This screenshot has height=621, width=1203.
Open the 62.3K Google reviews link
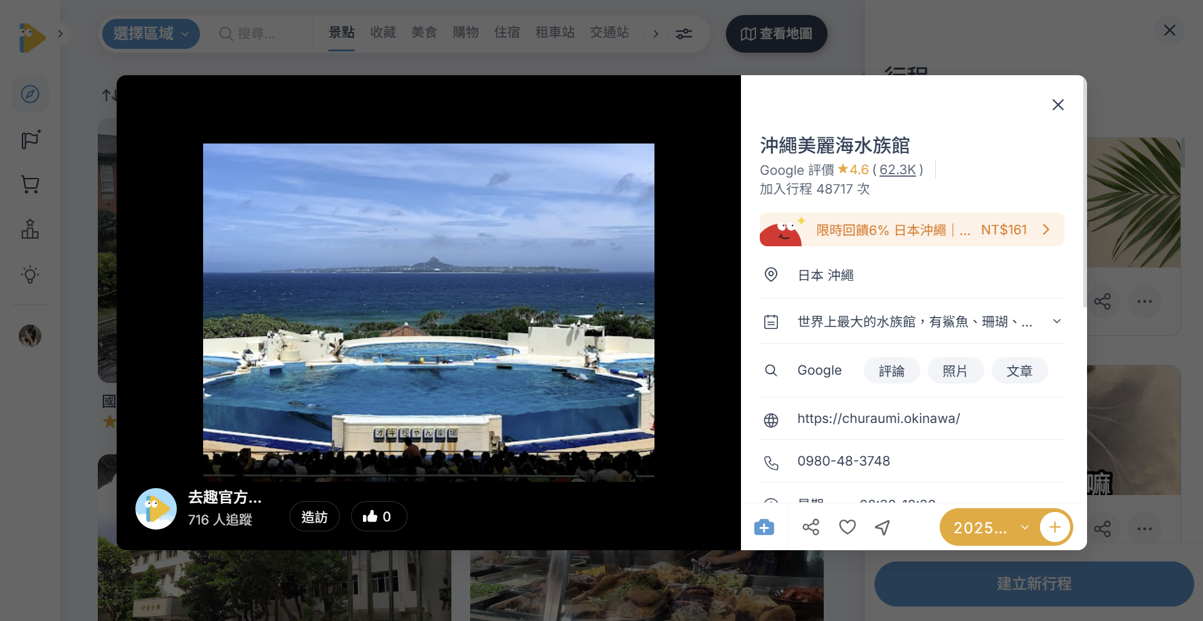pyautogui.click(x=898, y=170)
